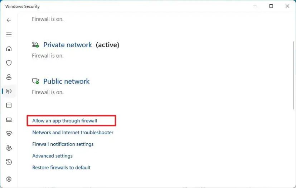Open Settings gear in sidebar
The width and height of the screenshot is (296, 188).
click(x=9, y=179)
